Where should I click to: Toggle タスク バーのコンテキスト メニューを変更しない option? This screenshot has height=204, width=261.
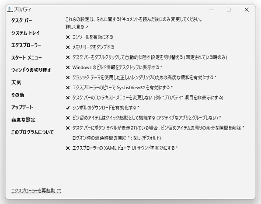point(144,98)
